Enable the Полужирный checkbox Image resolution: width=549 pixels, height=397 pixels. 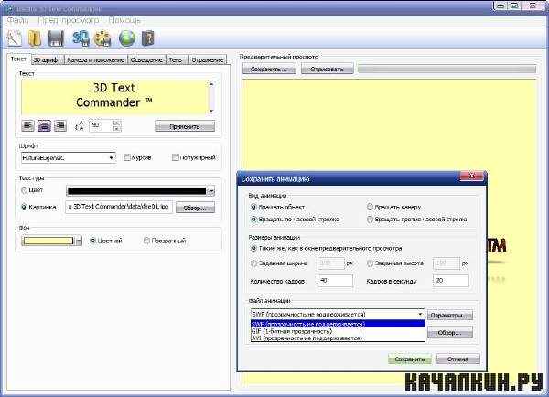176,158
